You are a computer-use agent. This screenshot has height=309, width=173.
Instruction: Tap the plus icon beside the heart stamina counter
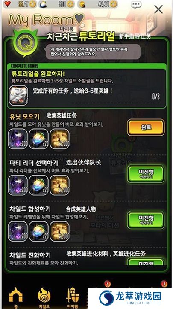tap(33, 4)
